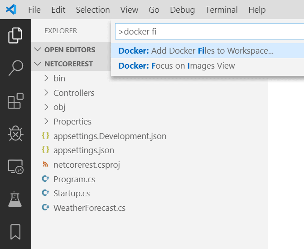Expand the bin folder chevron
The width and height of the screenshot is (304, 249).
click(46, 78)
